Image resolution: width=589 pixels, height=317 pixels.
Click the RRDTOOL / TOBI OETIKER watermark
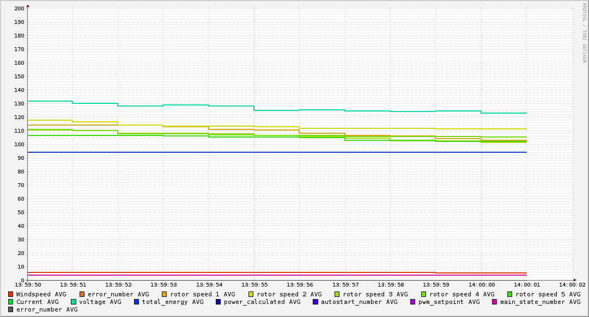click(584, 33)
